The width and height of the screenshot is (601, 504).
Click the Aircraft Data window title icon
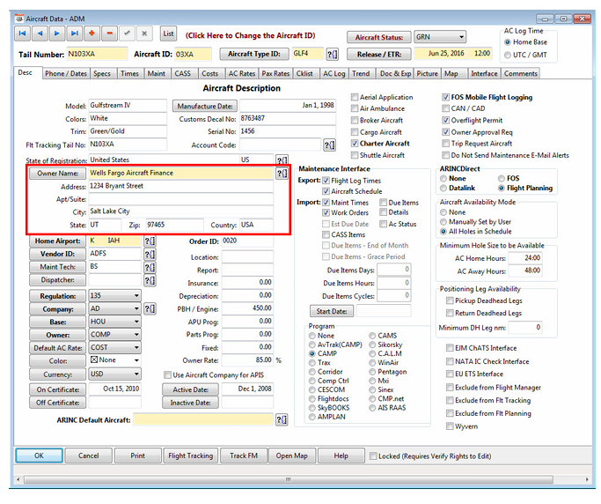coord(19,19)
